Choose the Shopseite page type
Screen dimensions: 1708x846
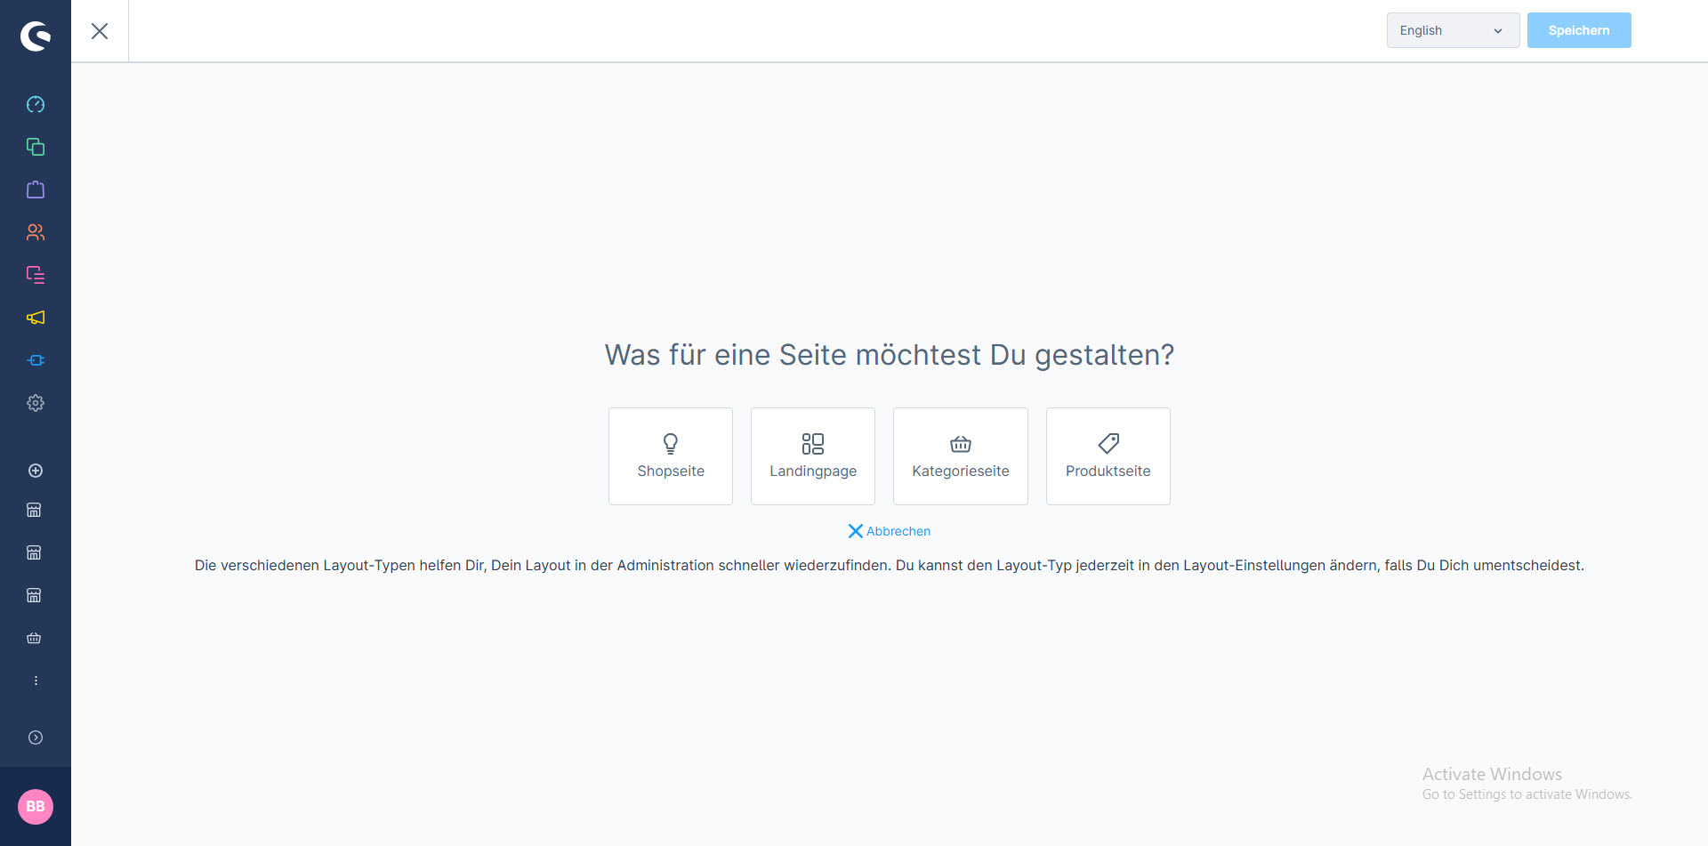671,456
